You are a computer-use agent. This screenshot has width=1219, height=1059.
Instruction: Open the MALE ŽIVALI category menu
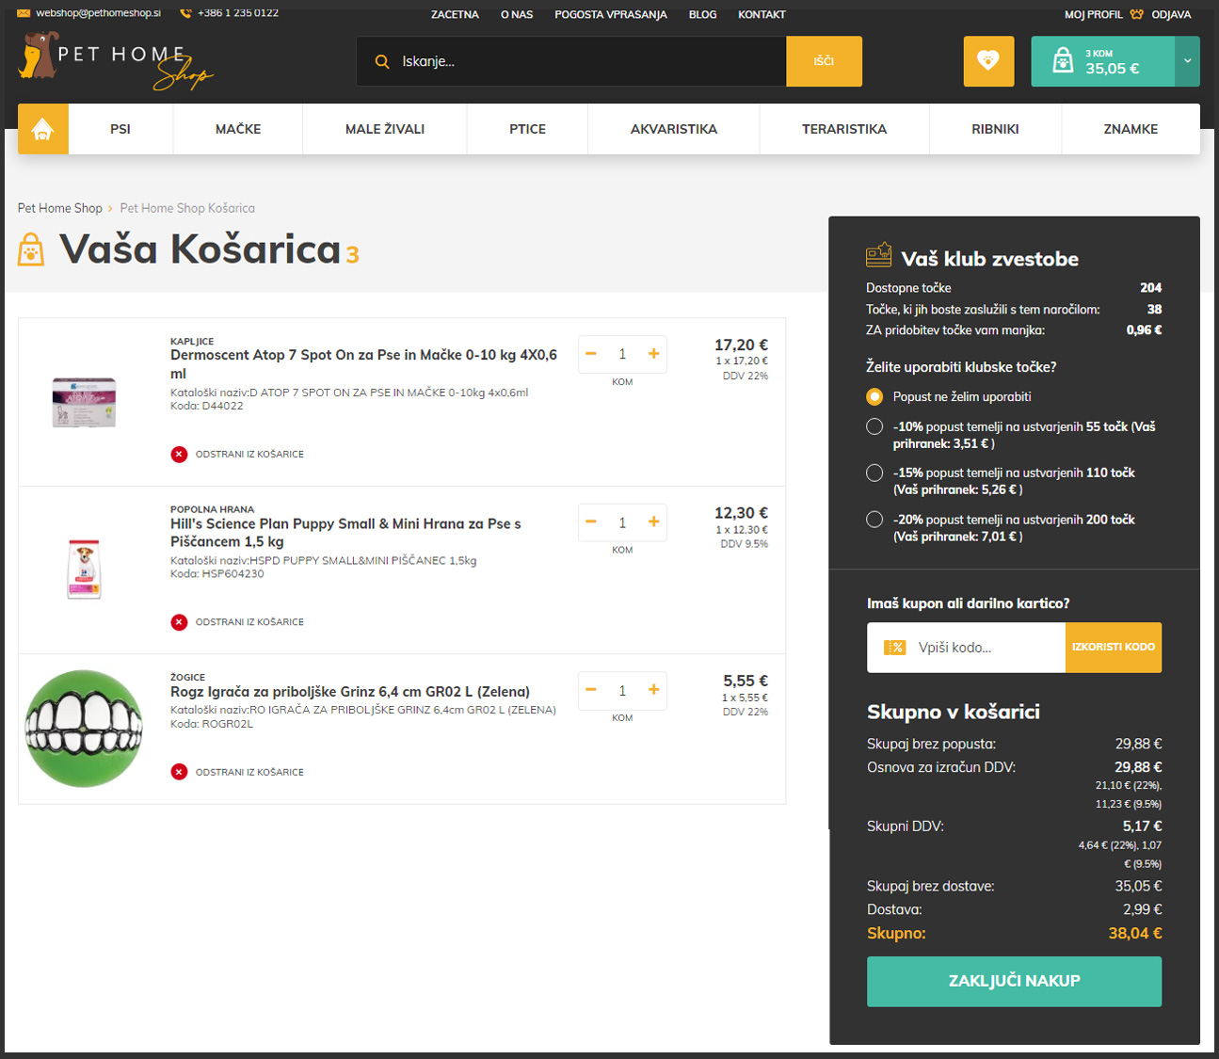click(x=385, y=129)
